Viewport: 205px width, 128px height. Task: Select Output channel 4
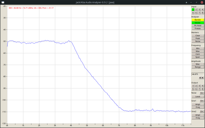[x=202, y=86]
